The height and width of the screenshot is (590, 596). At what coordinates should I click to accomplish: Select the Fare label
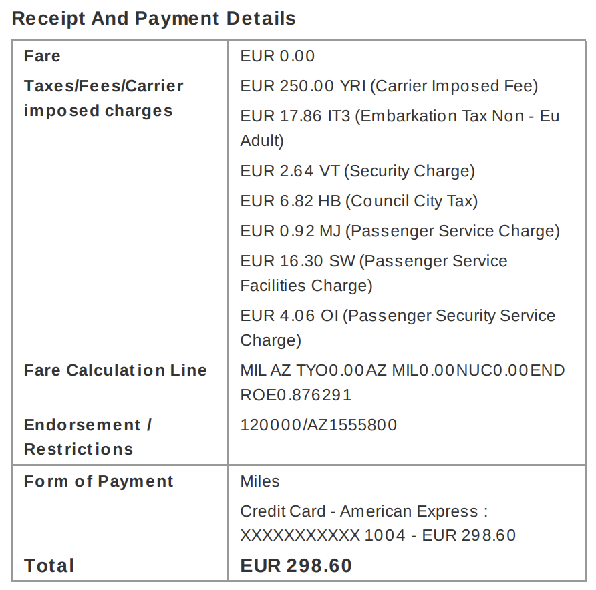pos(42,56)
